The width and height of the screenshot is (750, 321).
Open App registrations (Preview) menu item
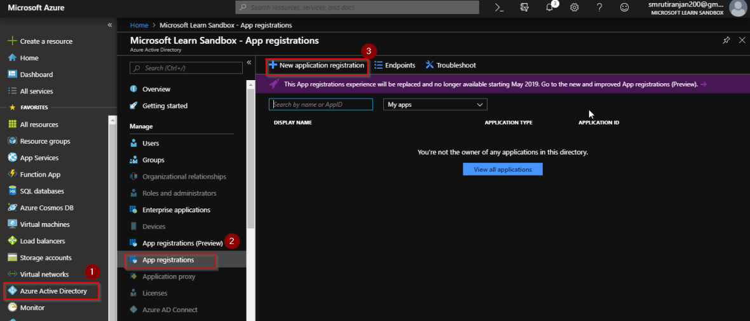point(182,243)
